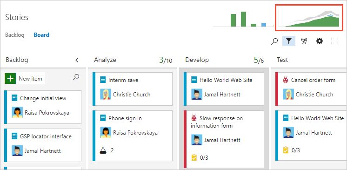This screenshot has width=347, height=170.
Task: Switch to the Backlog tab
Action: 14,35
